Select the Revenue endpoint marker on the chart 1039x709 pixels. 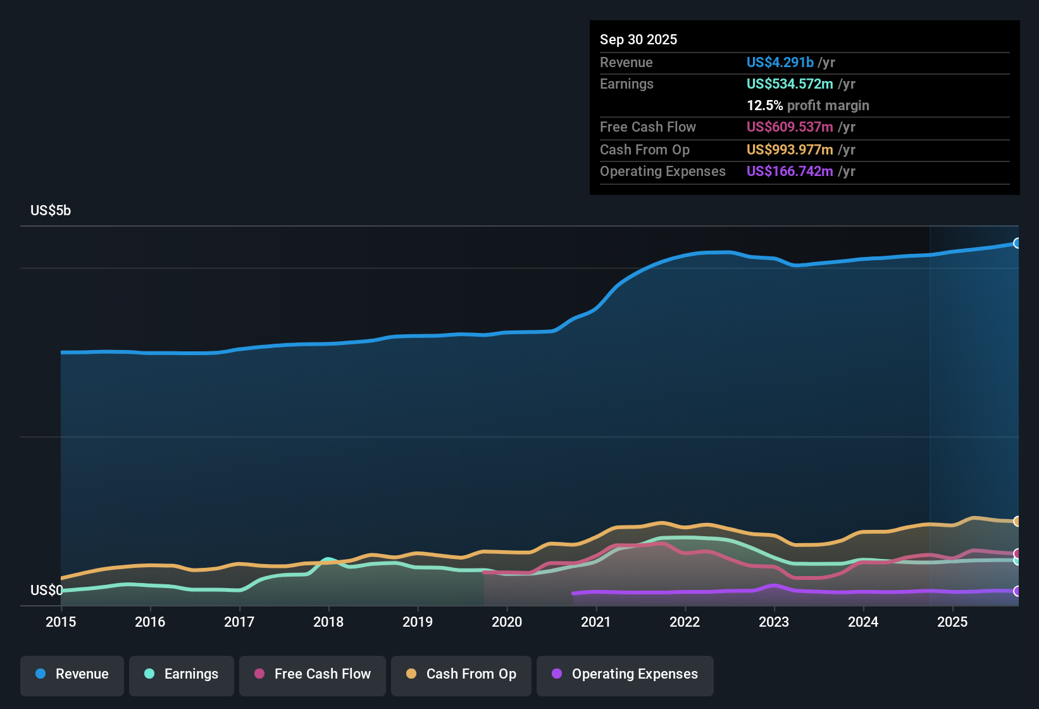(x=1017, y=242)
